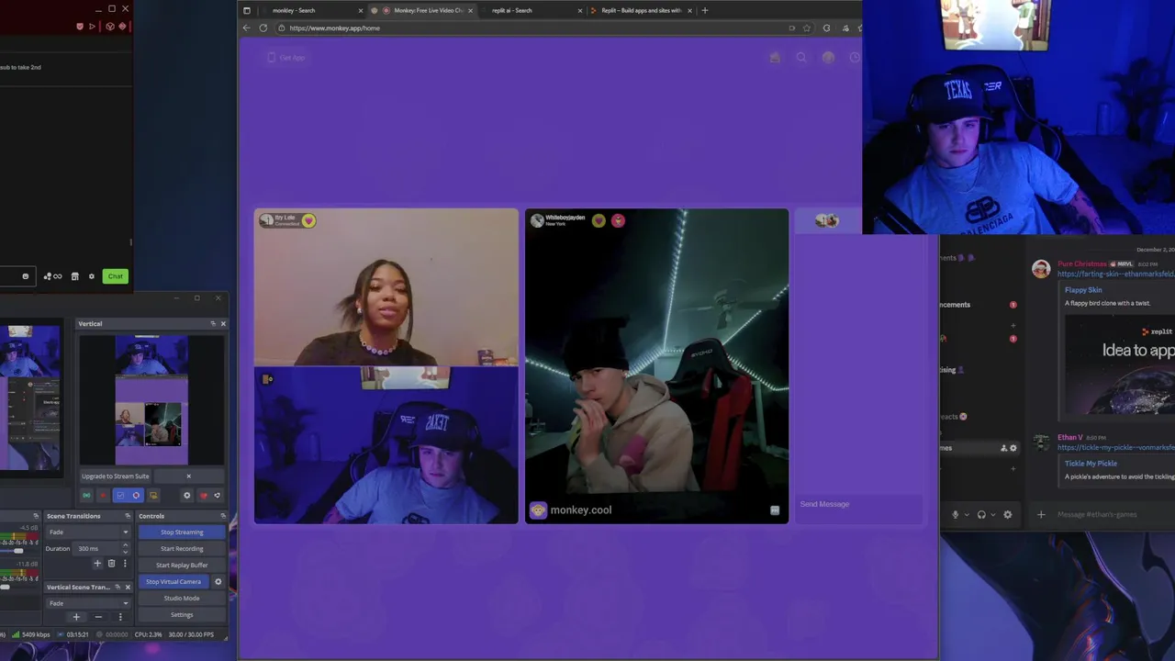
Task: Open Discord user settings gear
Action: [x=1008, y=514]
